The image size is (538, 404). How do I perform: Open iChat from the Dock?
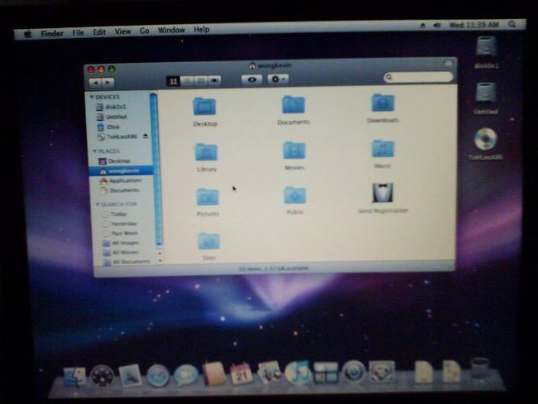point(185,375)
